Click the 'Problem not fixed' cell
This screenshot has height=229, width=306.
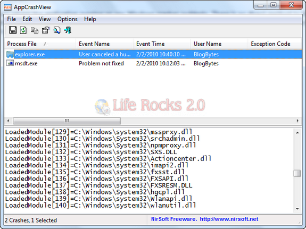[101, 63]
